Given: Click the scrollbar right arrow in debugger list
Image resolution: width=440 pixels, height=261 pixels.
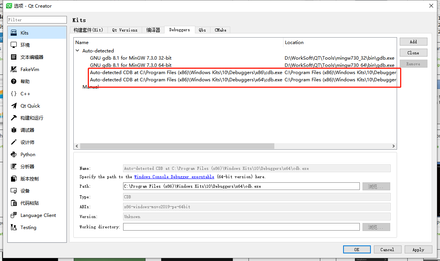Looking at the screenshot, I should point(393,146).
